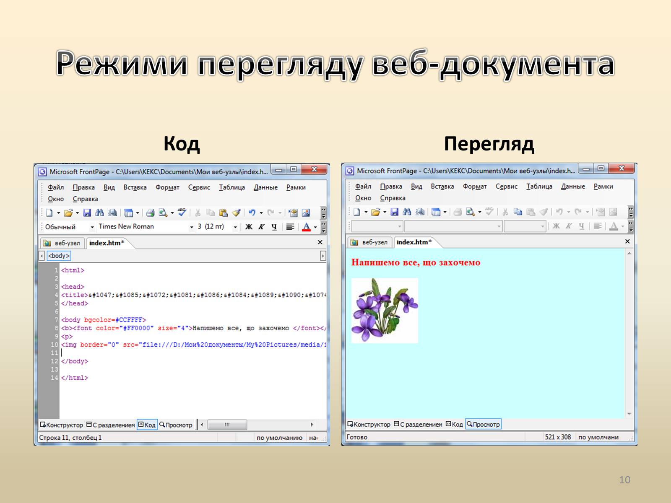Switch to веб-узел tab in right window

point(369,242)
